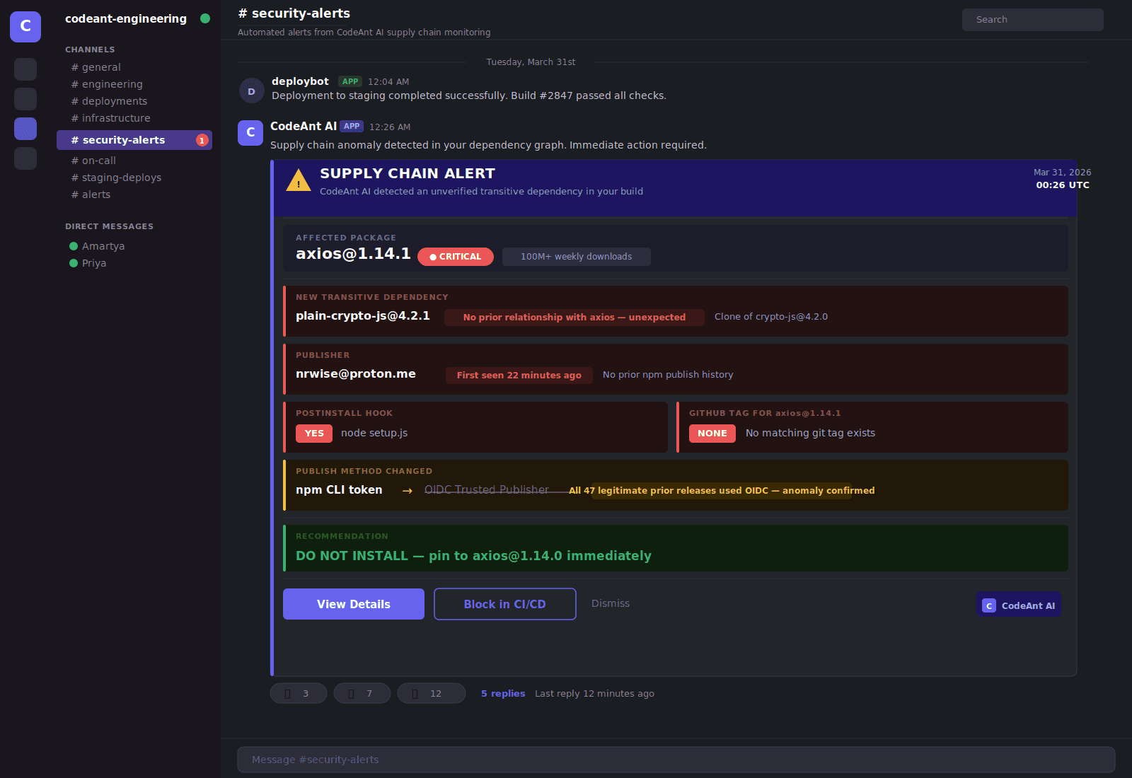Click 'No matching git tag exists' text
Image resolution: width=1132 pixels, height=778 pixels.
[810, 433]
